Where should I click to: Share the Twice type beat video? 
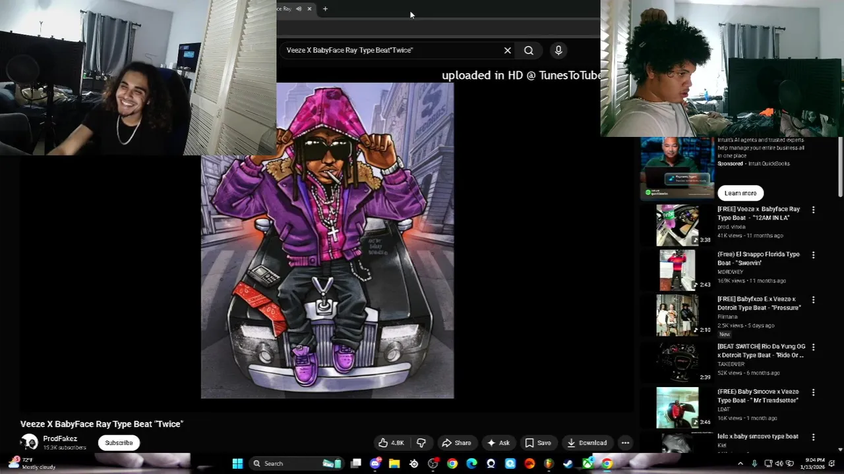[x=456, y=443]
